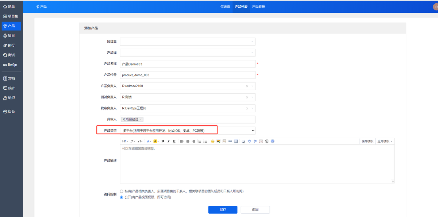
Task: Insert an image into description
Action: click(x=219, y=141)
